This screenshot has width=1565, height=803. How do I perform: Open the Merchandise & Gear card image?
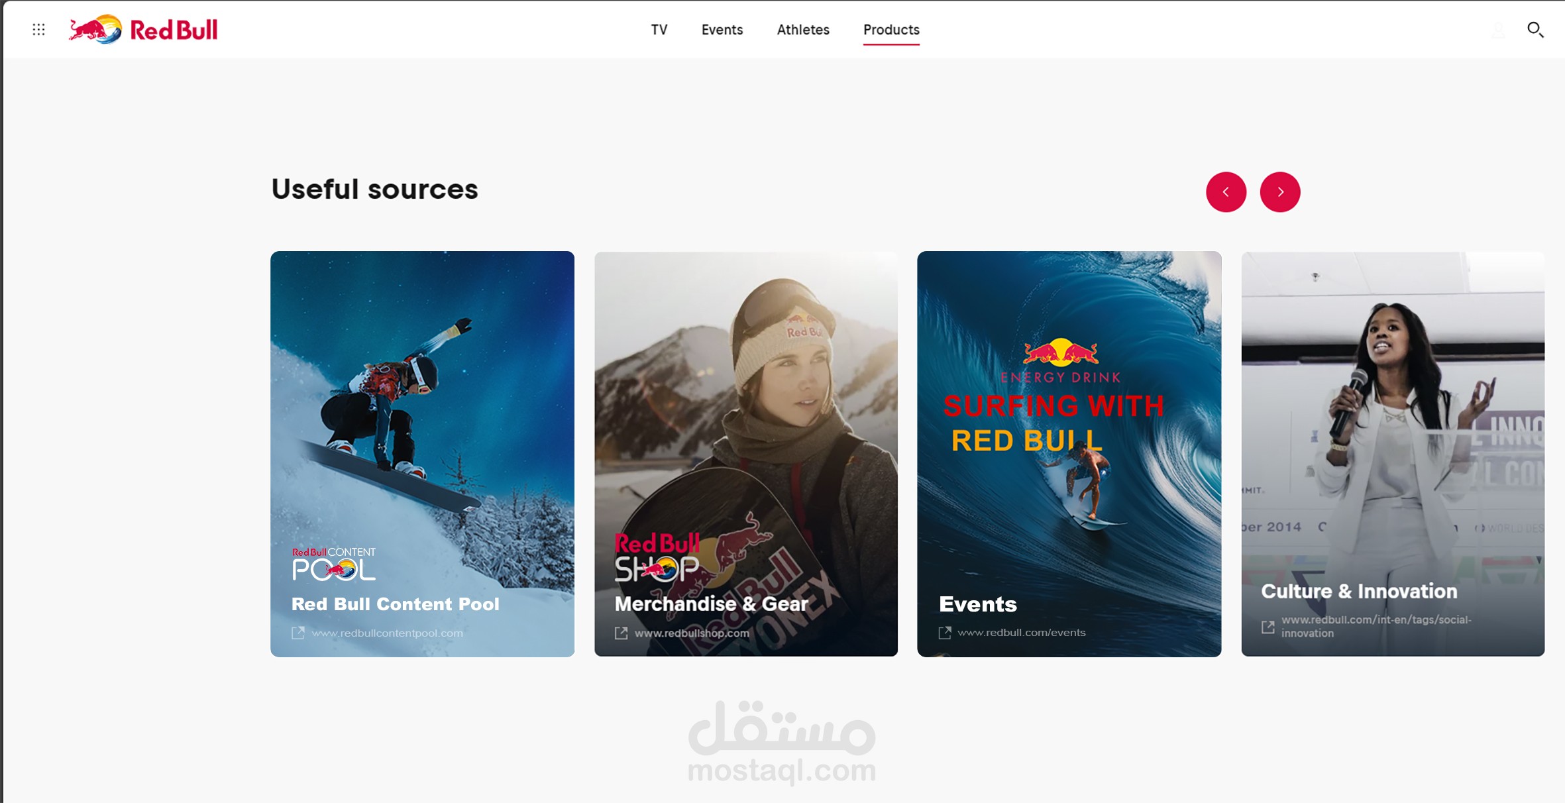[746, 454]
